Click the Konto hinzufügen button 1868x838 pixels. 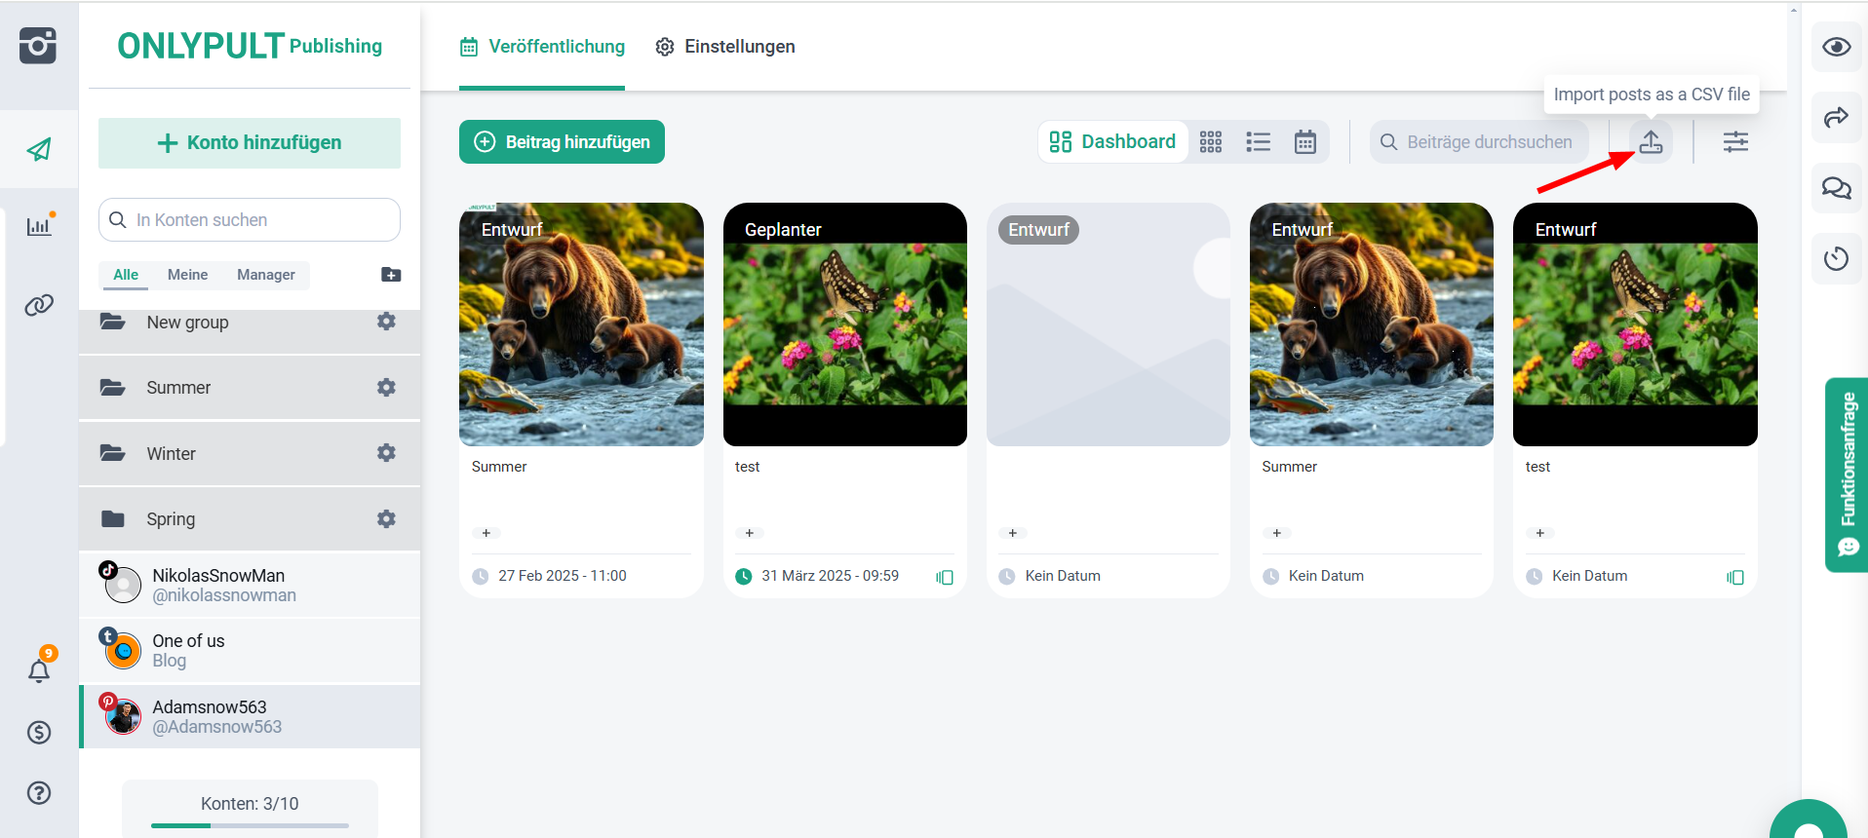[250, 143]
